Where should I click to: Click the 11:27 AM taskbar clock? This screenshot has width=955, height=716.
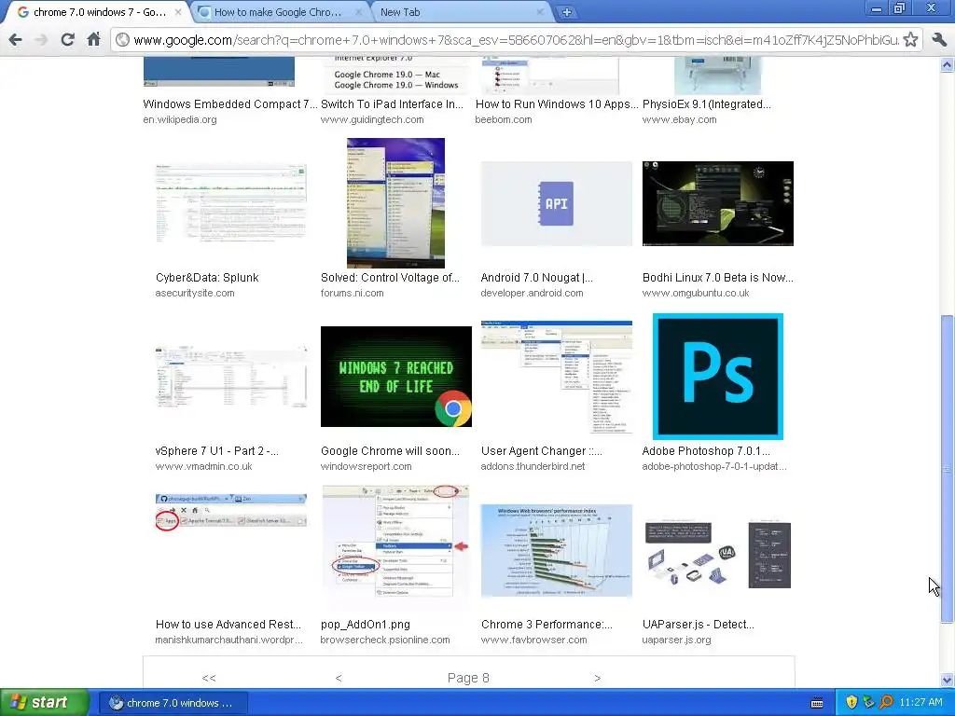click(x=920, y=703)
